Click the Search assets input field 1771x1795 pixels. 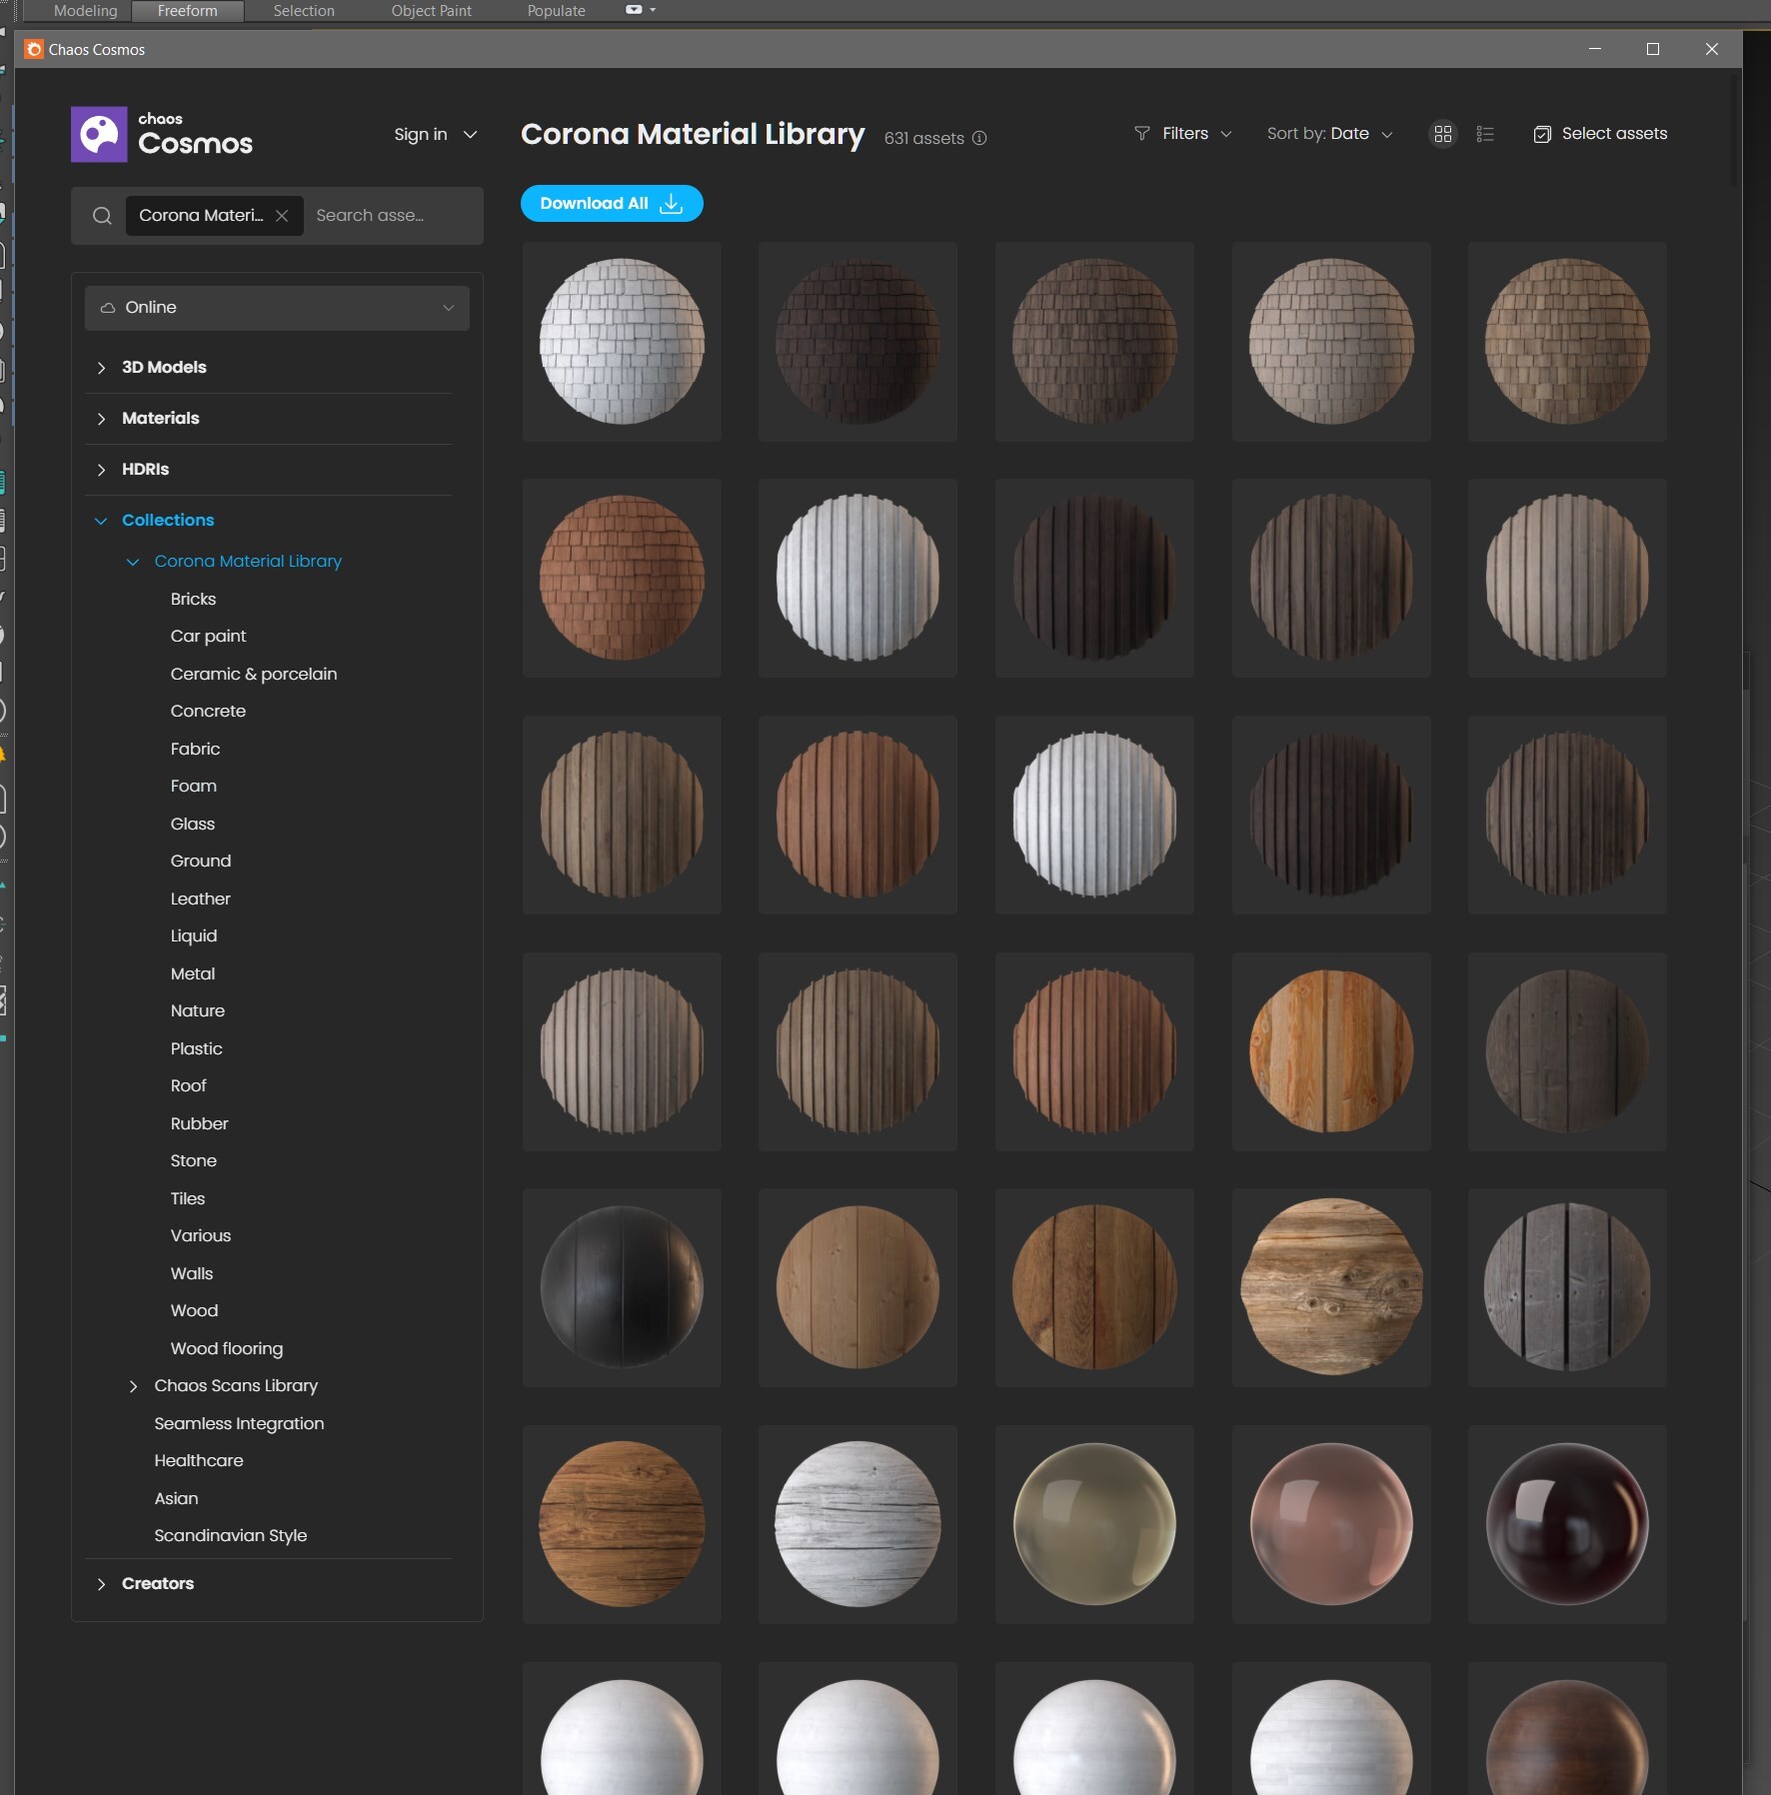pos(392,216)
